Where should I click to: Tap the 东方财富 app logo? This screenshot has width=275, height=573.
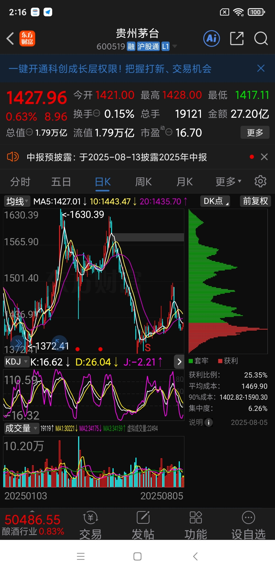[27, 38]
